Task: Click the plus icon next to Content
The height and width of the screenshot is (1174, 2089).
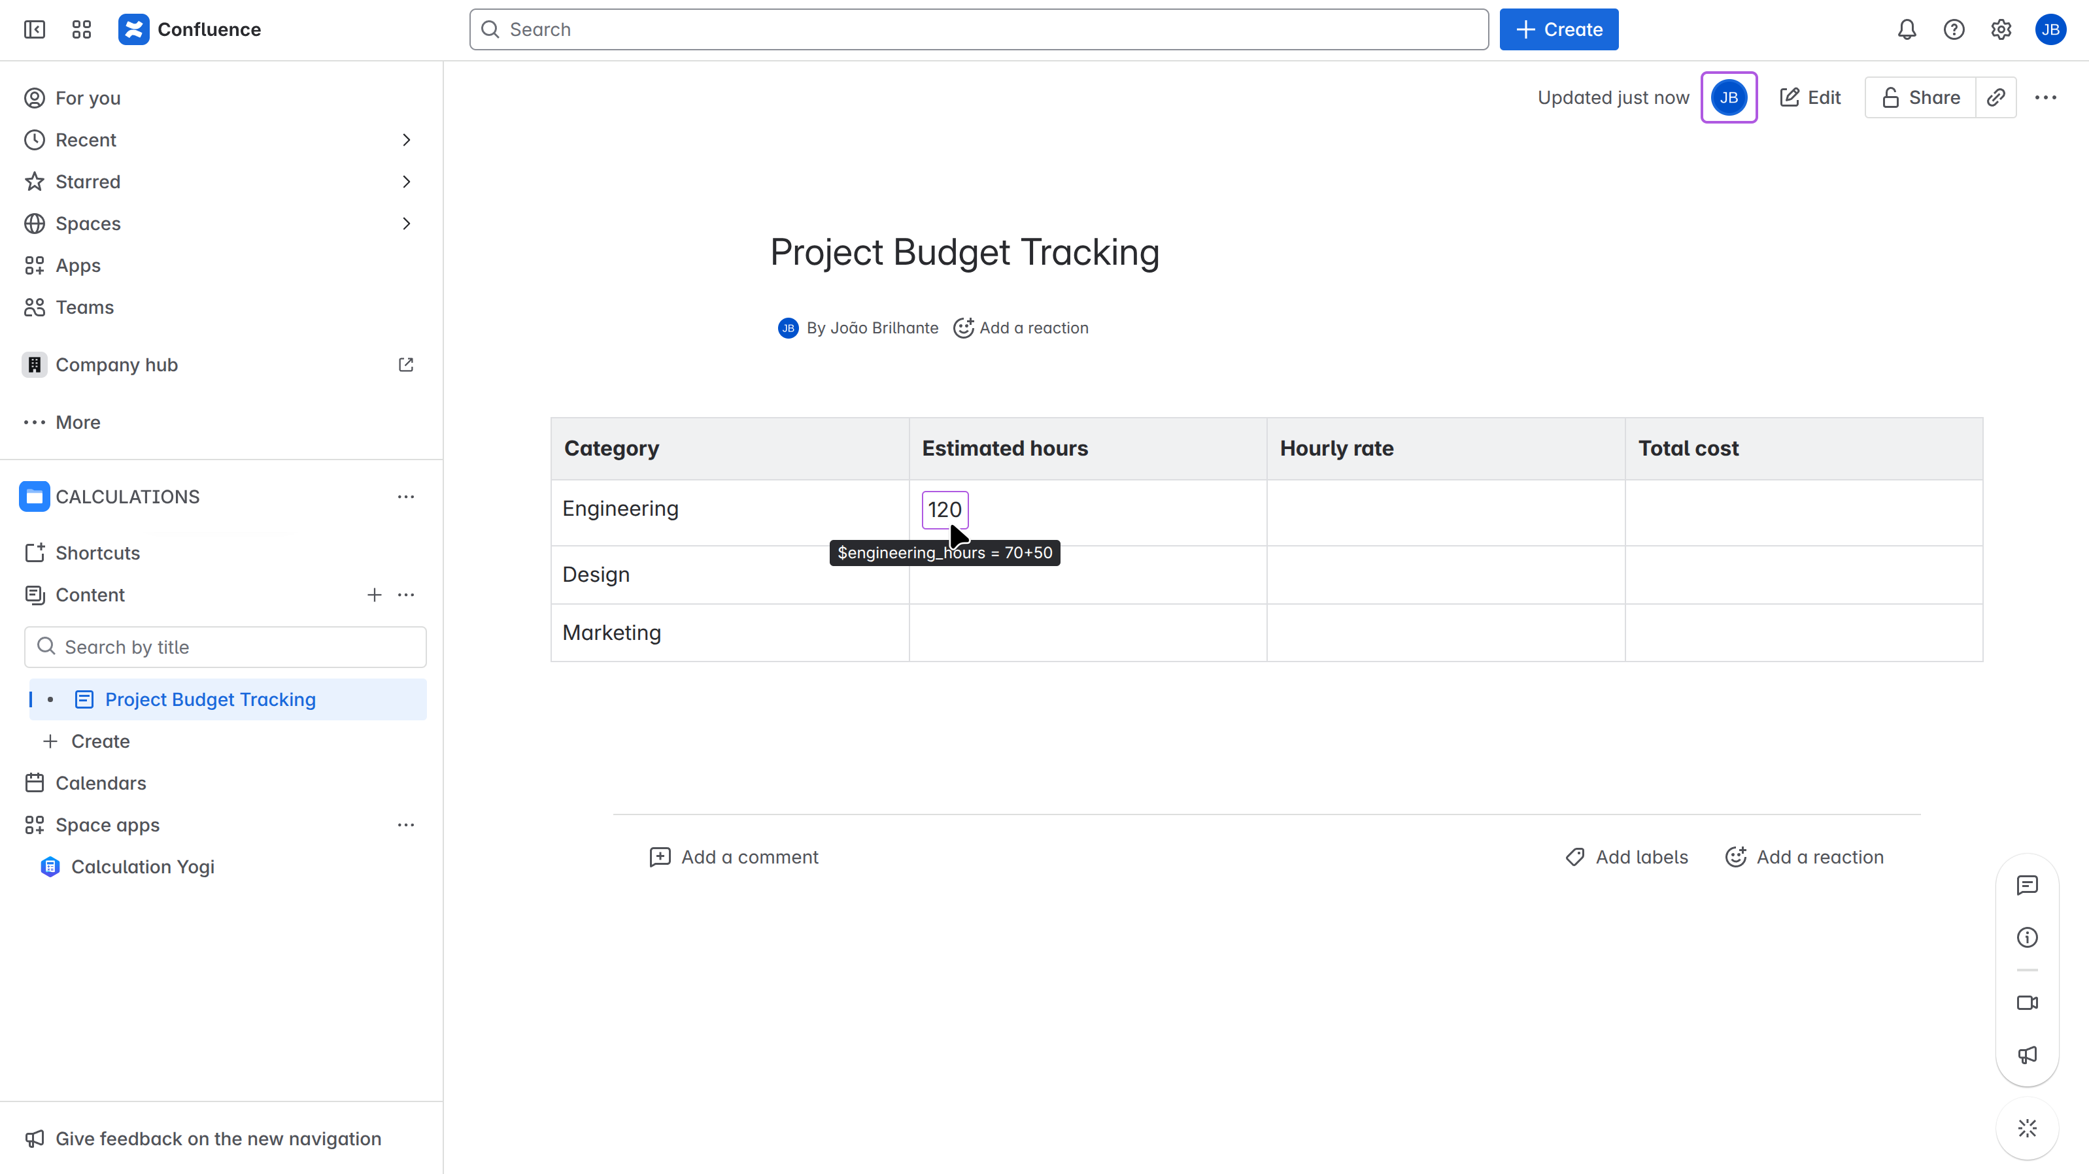Action: 374,595
